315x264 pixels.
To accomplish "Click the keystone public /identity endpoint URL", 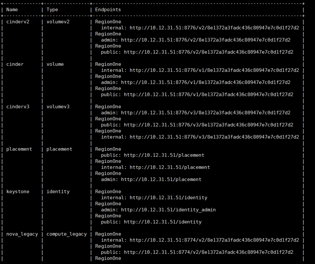I will click(x=163, y=222).
